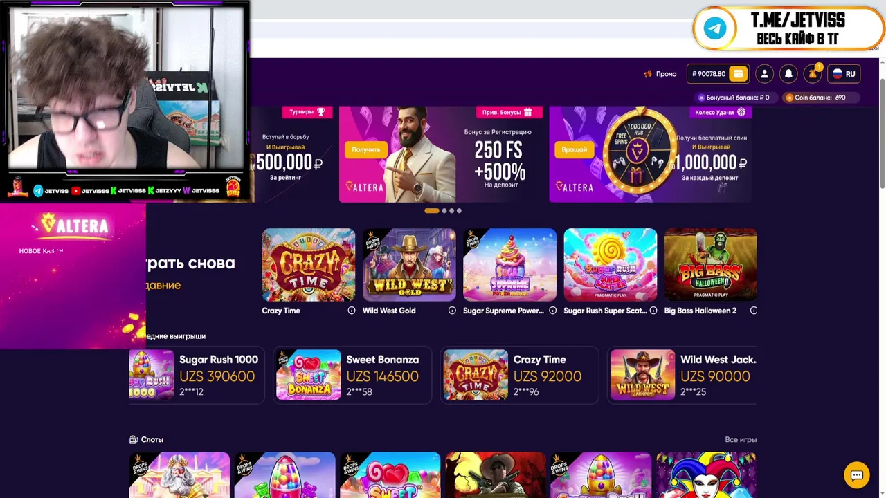Select the last banner carousel dot
This screenshot has height=498, width=886.
coord(459,210)
